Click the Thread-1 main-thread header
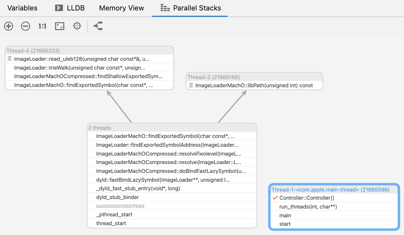This screenshot has width=404, height=235. pyautogui.click(x=330, y=190)
